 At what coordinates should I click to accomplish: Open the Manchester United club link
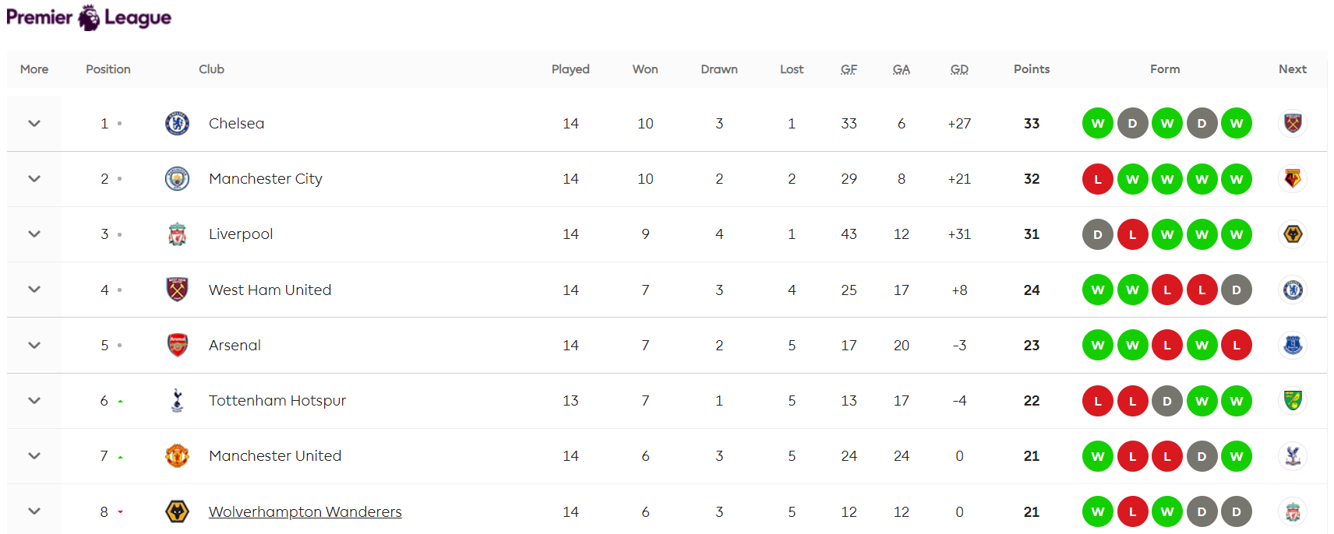coord(275,456)
